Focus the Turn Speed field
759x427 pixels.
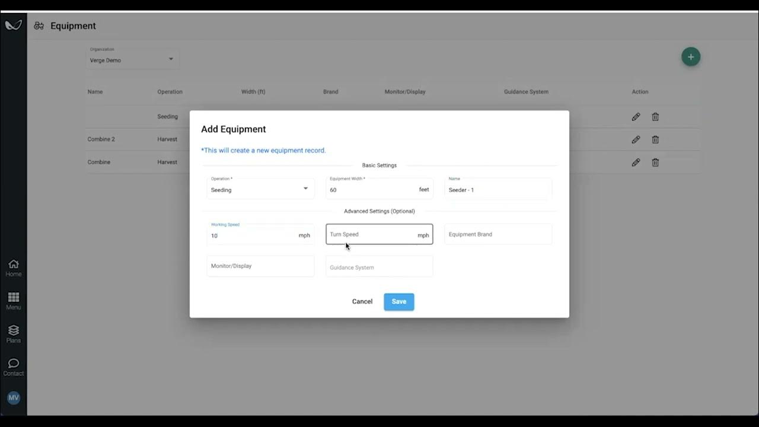pyautogui.click(x=379, y=234)
